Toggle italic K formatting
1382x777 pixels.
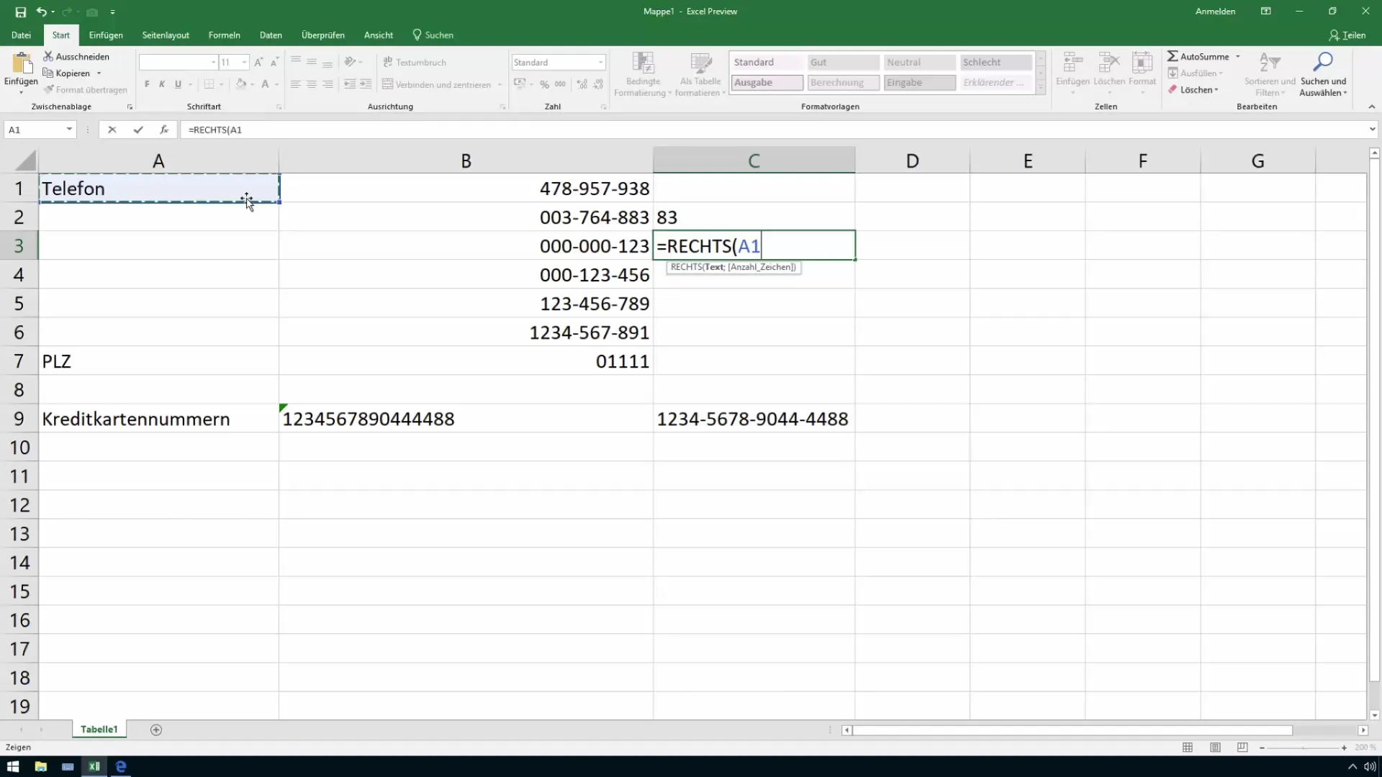[162, 84]
